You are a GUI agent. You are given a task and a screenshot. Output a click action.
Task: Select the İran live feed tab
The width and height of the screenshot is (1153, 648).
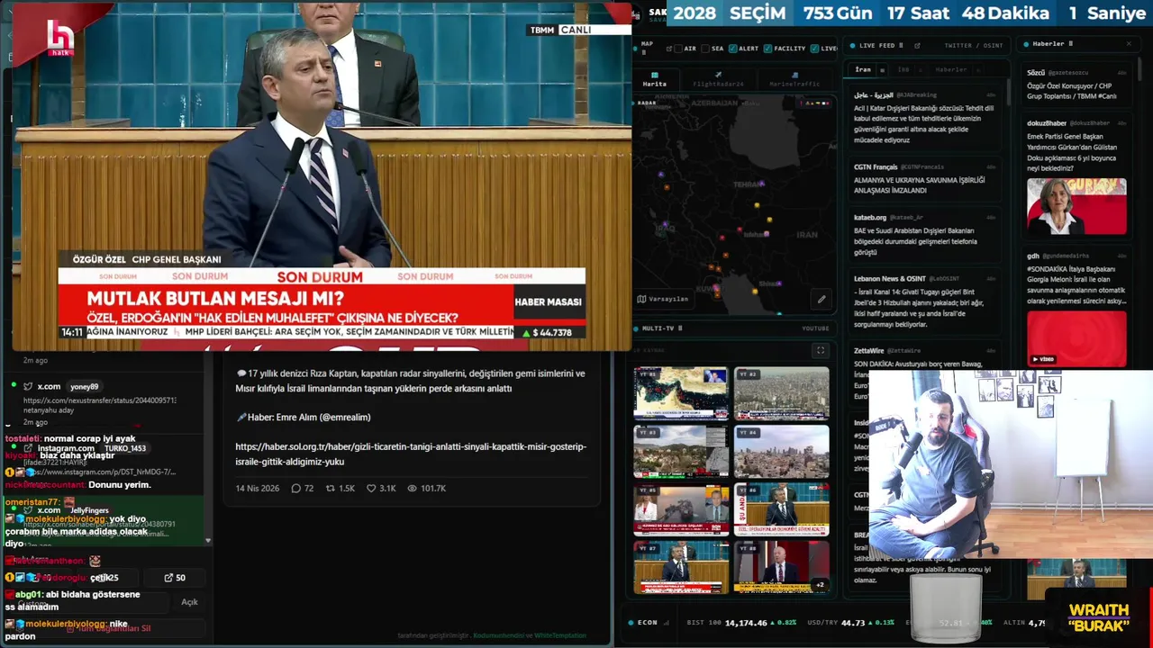point(863,69)
